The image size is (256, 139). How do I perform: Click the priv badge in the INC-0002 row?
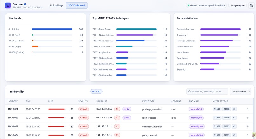[127, 118]
